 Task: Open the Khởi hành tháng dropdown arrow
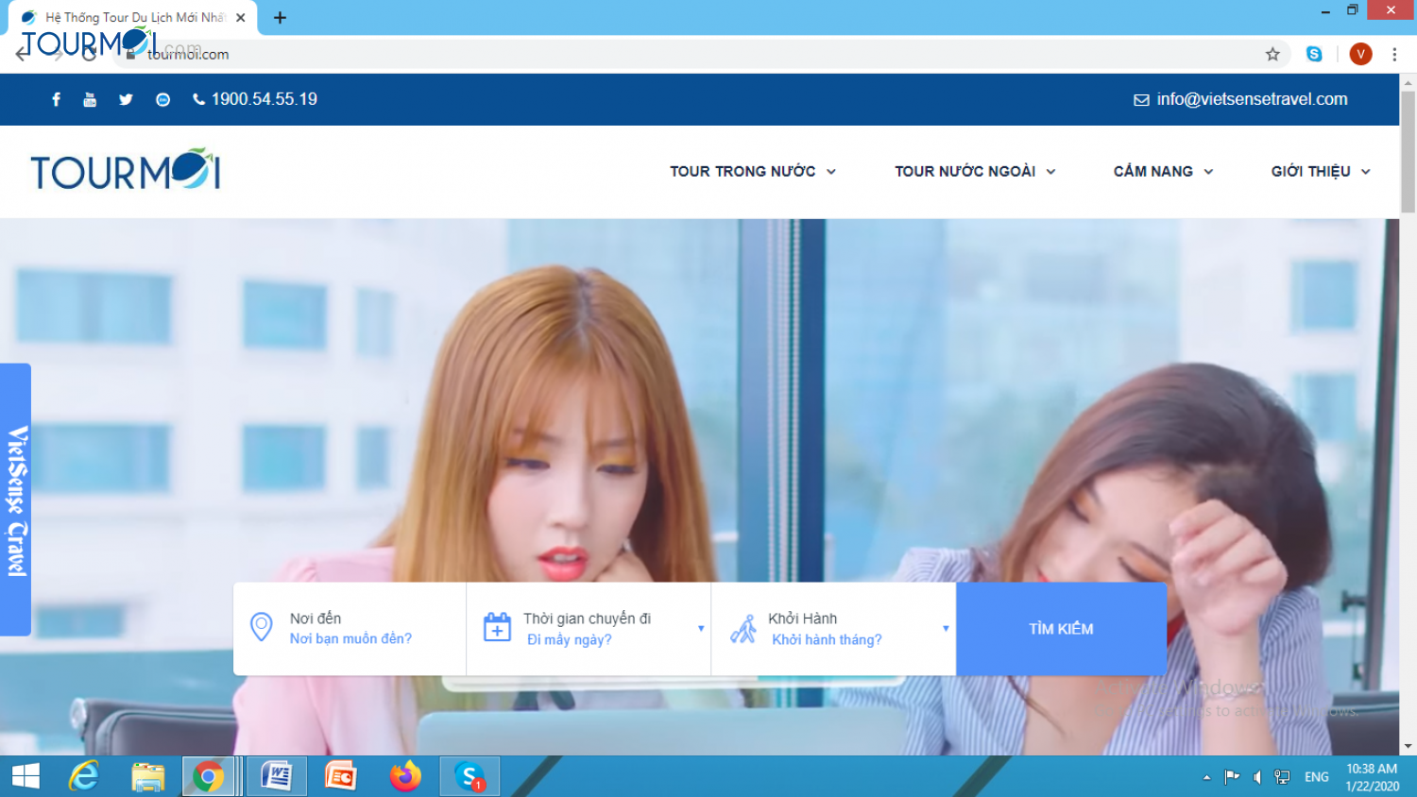(x=945, y=628)
